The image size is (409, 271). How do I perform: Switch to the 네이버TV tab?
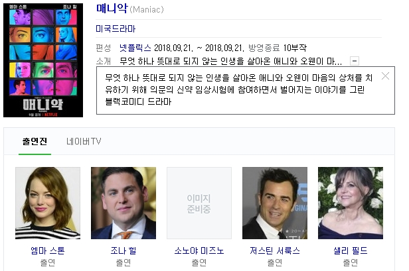(84, 142)
